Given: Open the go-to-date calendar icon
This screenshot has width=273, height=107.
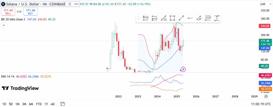Looking at the screenshot, I should 62,104.
